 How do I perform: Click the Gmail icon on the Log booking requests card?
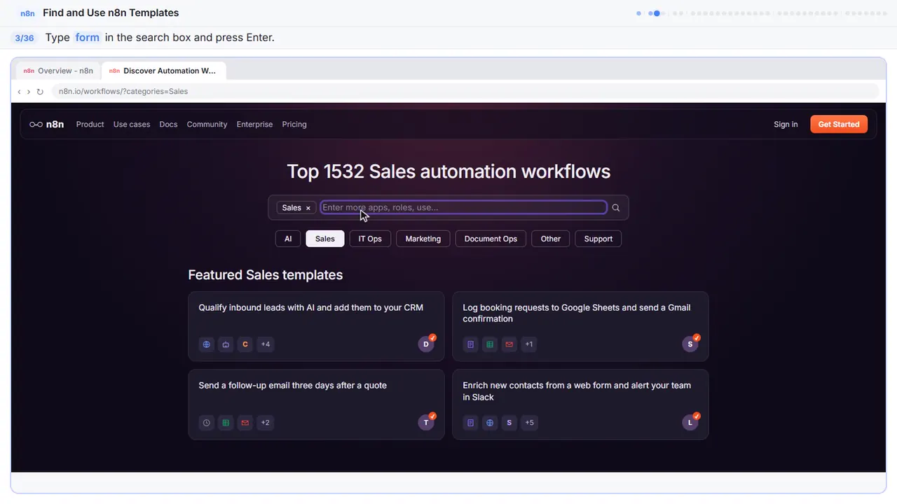(509, 344)
